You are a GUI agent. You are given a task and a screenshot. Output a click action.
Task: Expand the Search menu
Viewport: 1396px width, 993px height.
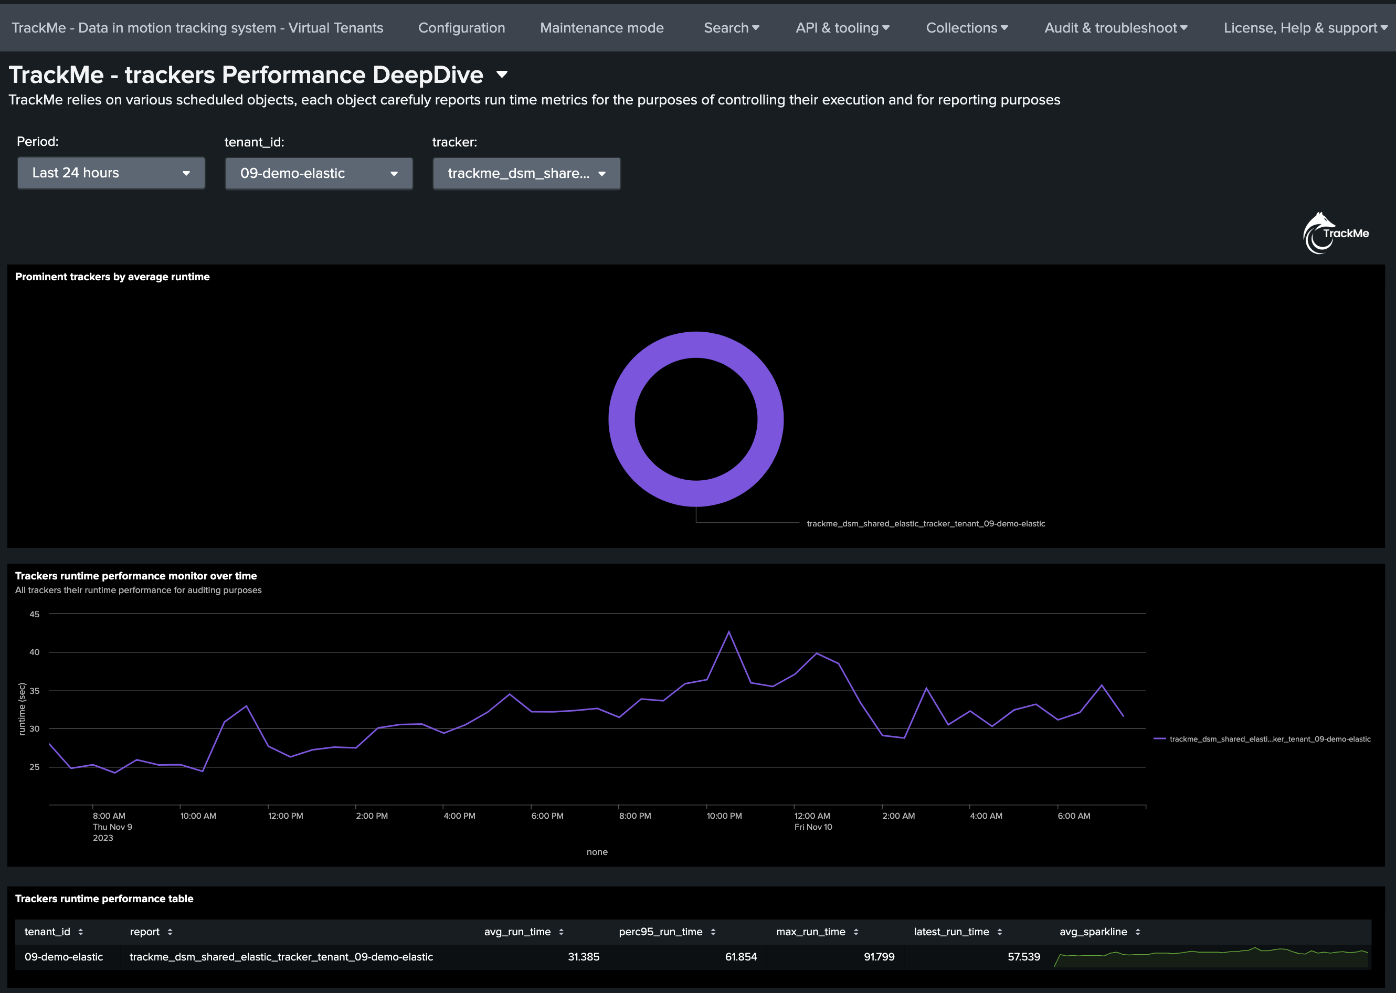coord(731,28)
